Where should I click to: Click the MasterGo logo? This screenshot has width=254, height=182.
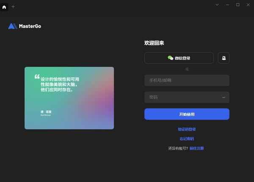(25, 26)
